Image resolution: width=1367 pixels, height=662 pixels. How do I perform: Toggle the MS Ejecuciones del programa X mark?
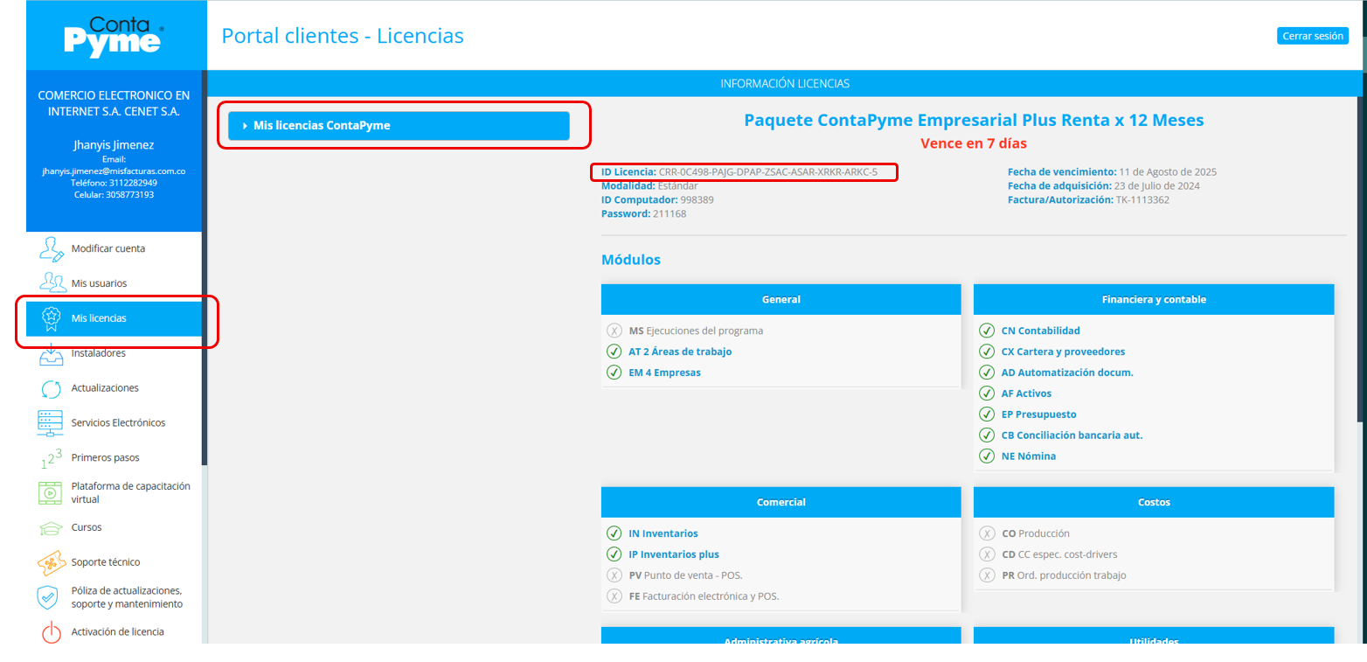614,331
